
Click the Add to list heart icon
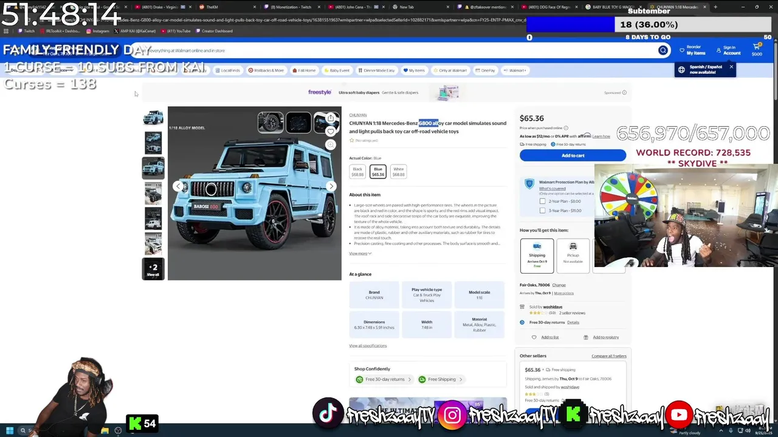(534, 337)
